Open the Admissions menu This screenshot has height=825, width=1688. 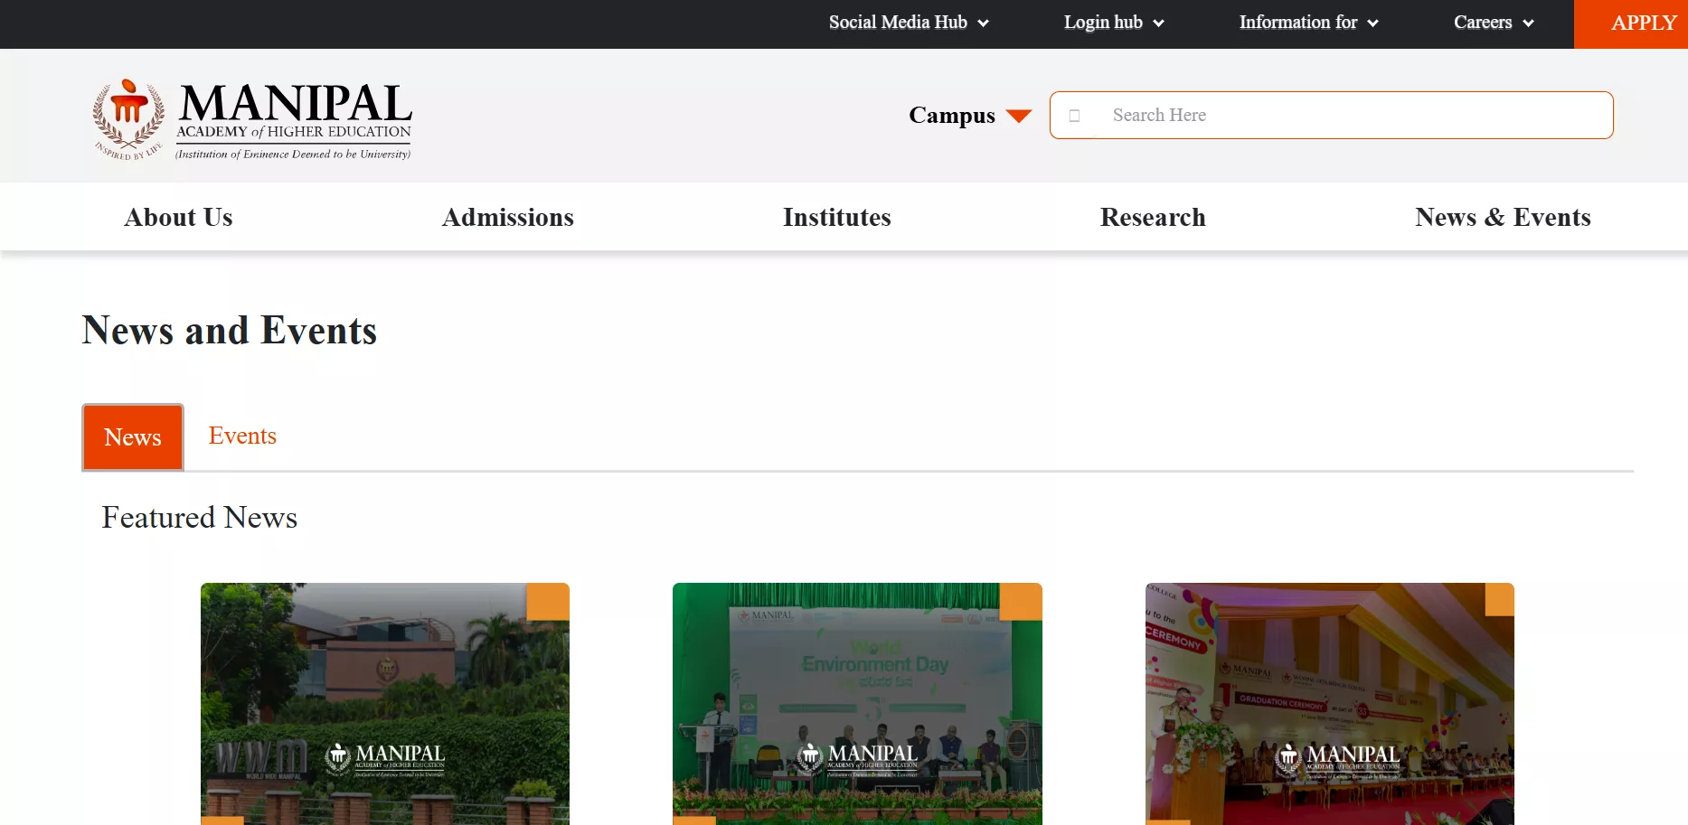tap(508, 217)
